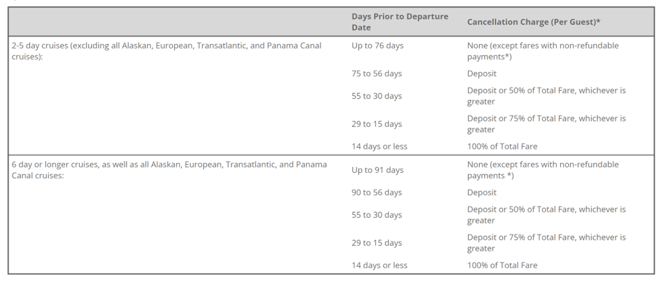
Task: Click the "Up to 91 days" cell
Action: [378, 170]
